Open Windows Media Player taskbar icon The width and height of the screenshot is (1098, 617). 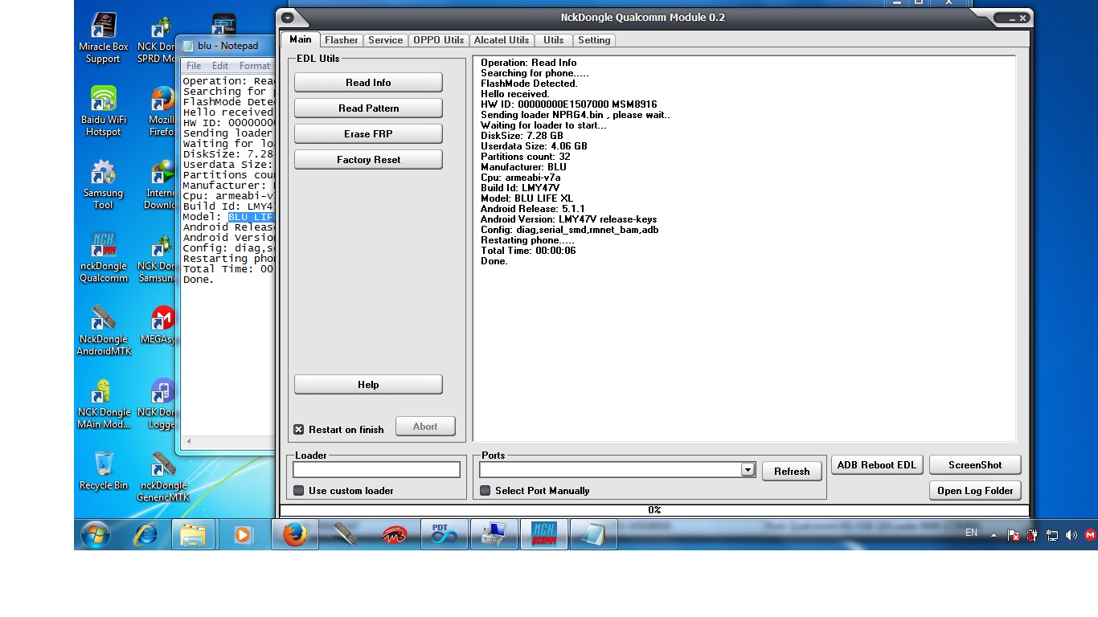[243, 534]
